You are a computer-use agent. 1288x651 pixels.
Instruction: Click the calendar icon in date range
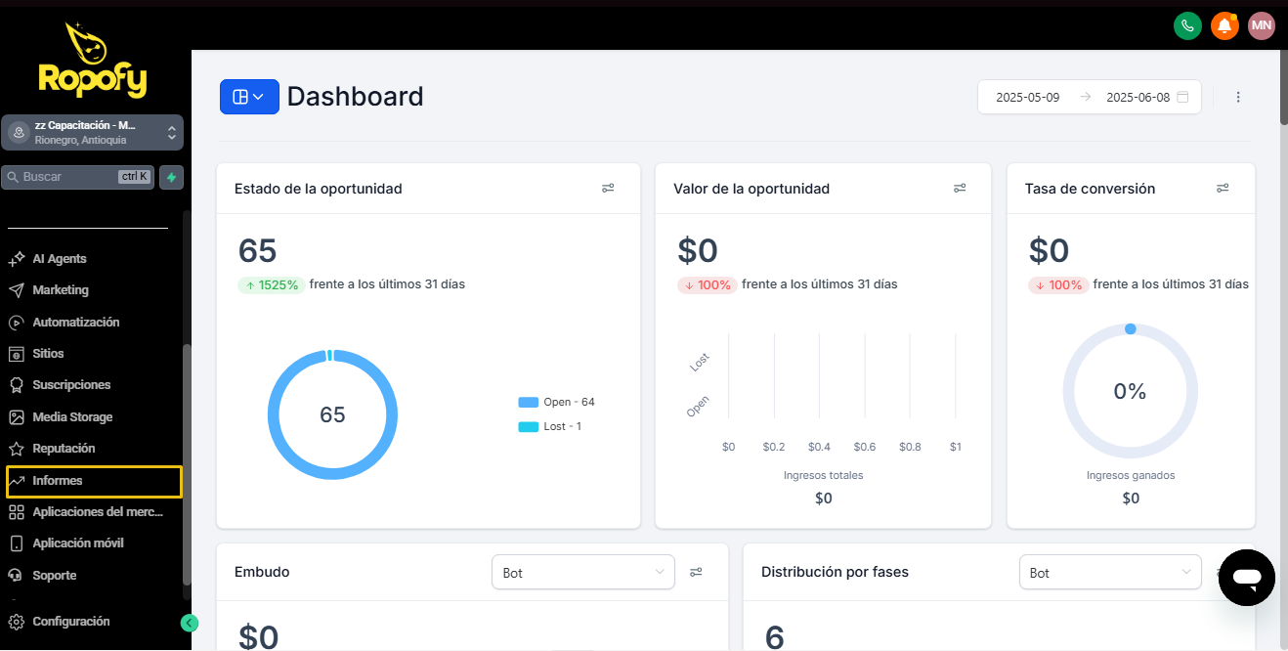pos(1183,98)
